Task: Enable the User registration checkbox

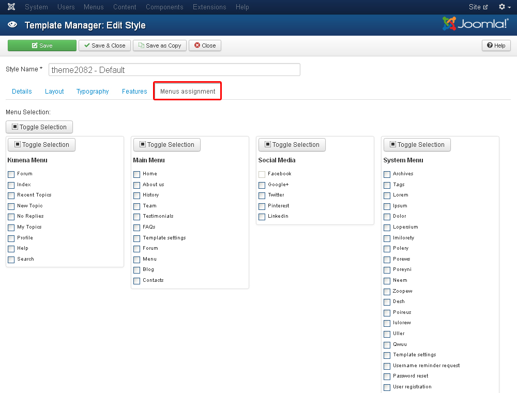Action: coord(387,387)
